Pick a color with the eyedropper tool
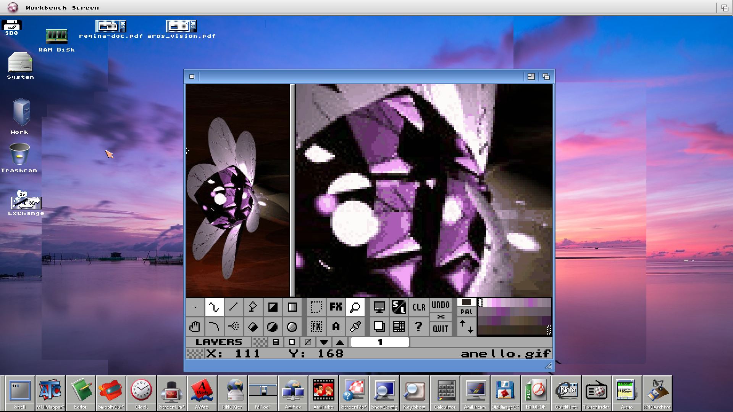Image resolution: width=733 pixels, height=412 pixels. click(355, 327)
